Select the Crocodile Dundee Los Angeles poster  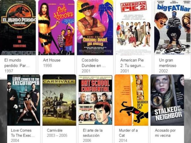(95, 28)
